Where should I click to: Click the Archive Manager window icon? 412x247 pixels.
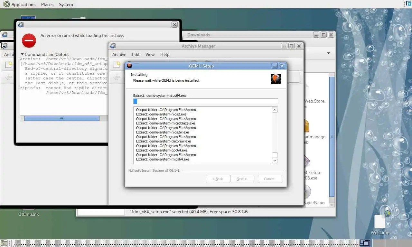pyautogui.click(x=113, y=46)
